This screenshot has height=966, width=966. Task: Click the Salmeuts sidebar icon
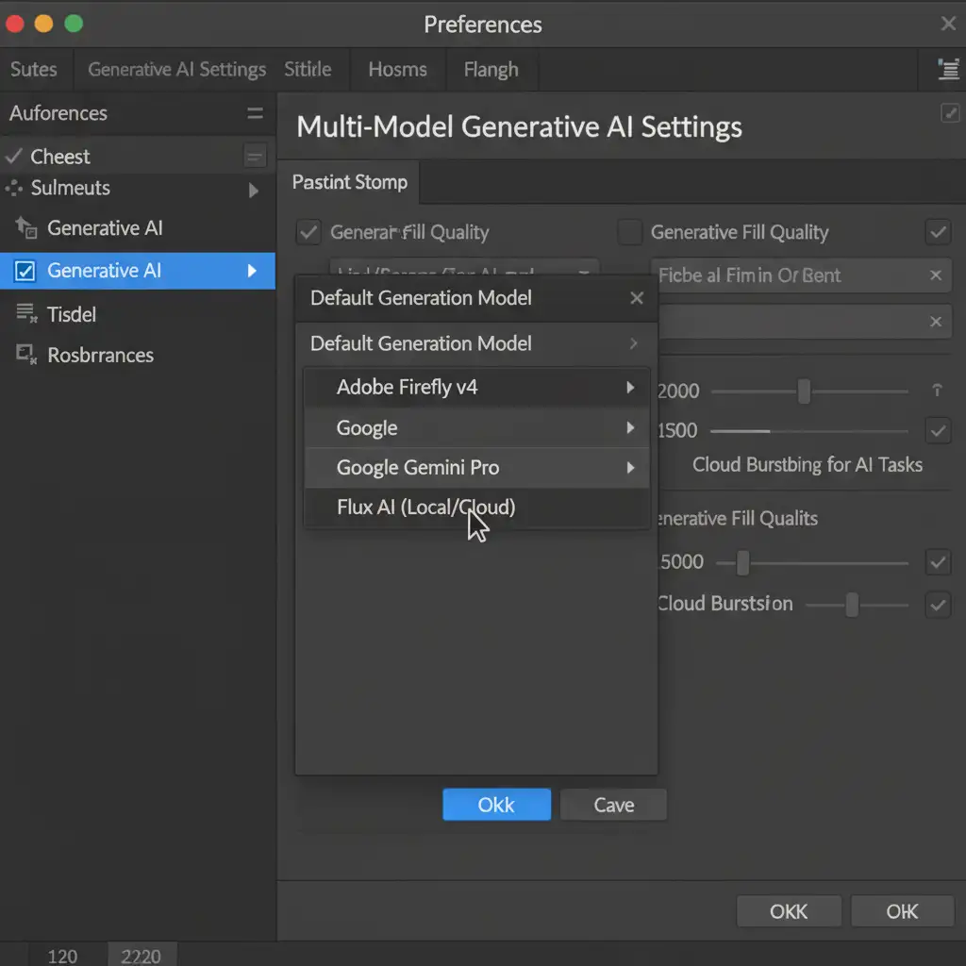14,188
